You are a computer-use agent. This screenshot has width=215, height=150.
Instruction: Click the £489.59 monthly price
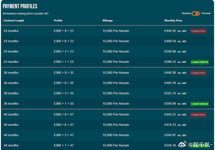pyautogui.click(x=170, y=41)
